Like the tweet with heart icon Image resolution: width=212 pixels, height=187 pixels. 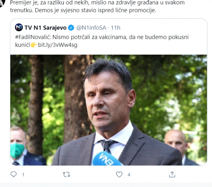[x=119, y=174]
